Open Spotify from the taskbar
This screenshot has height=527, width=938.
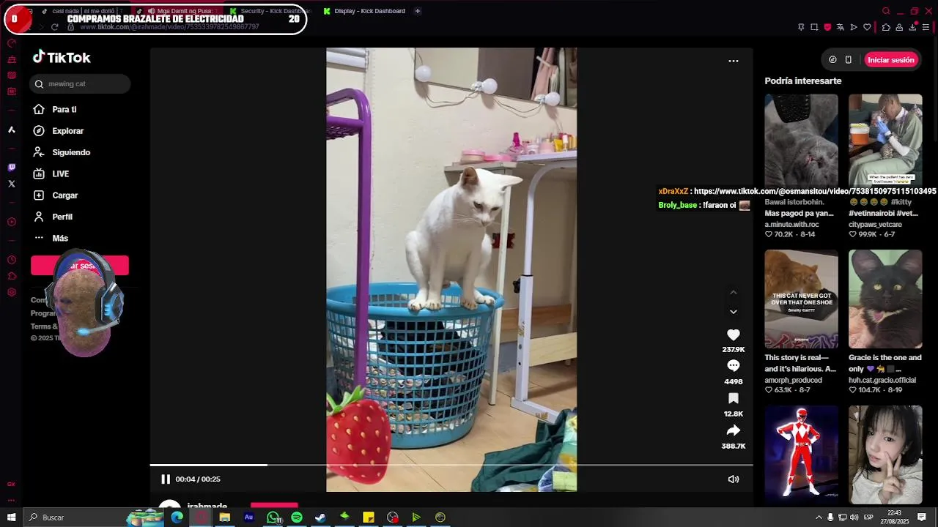tap(297, 517)
